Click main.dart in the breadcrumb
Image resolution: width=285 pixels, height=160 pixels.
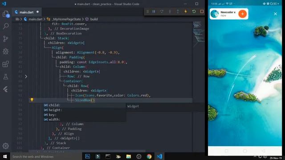coord(35,19)
